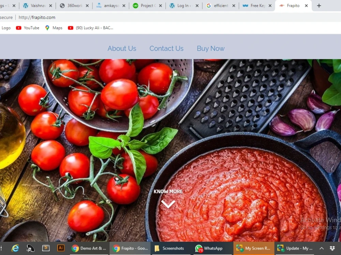341x255 pixels.
Task: Open the Update - My taskbar window
Action: coord(295,248)
